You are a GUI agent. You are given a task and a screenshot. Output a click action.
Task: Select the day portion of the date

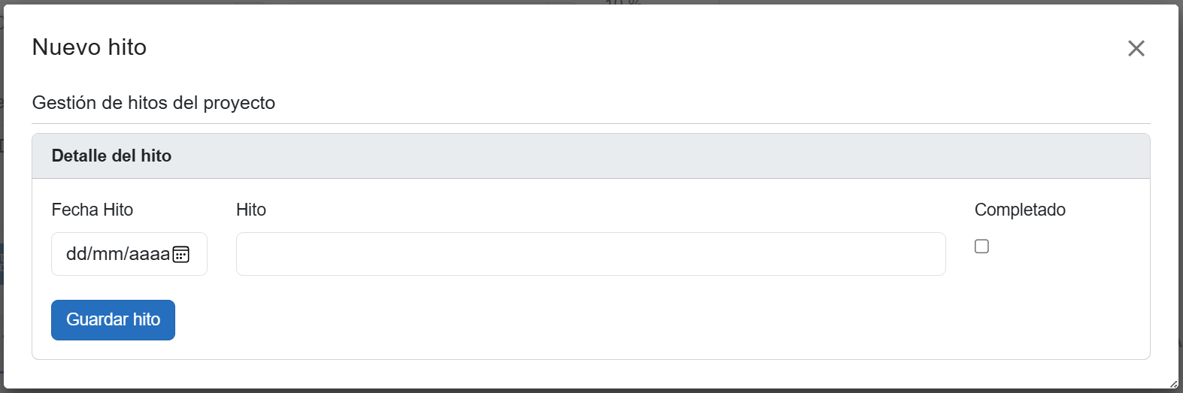(x=75, y=255)
